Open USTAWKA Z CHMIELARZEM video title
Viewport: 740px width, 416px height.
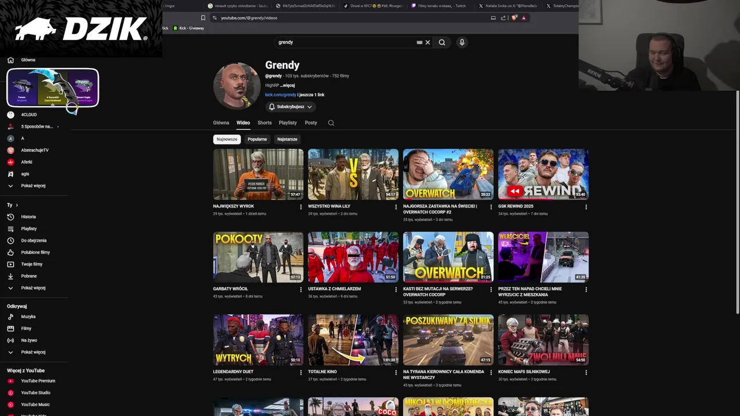[x=334, y=289]
